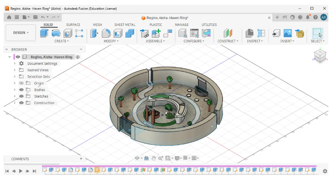Hide the Construction folder

(x=22, y=102)
